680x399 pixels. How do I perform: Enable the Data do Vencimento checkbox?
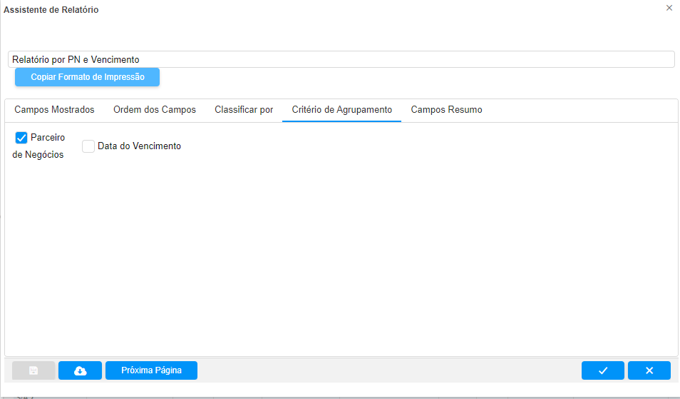click(88, 146)
